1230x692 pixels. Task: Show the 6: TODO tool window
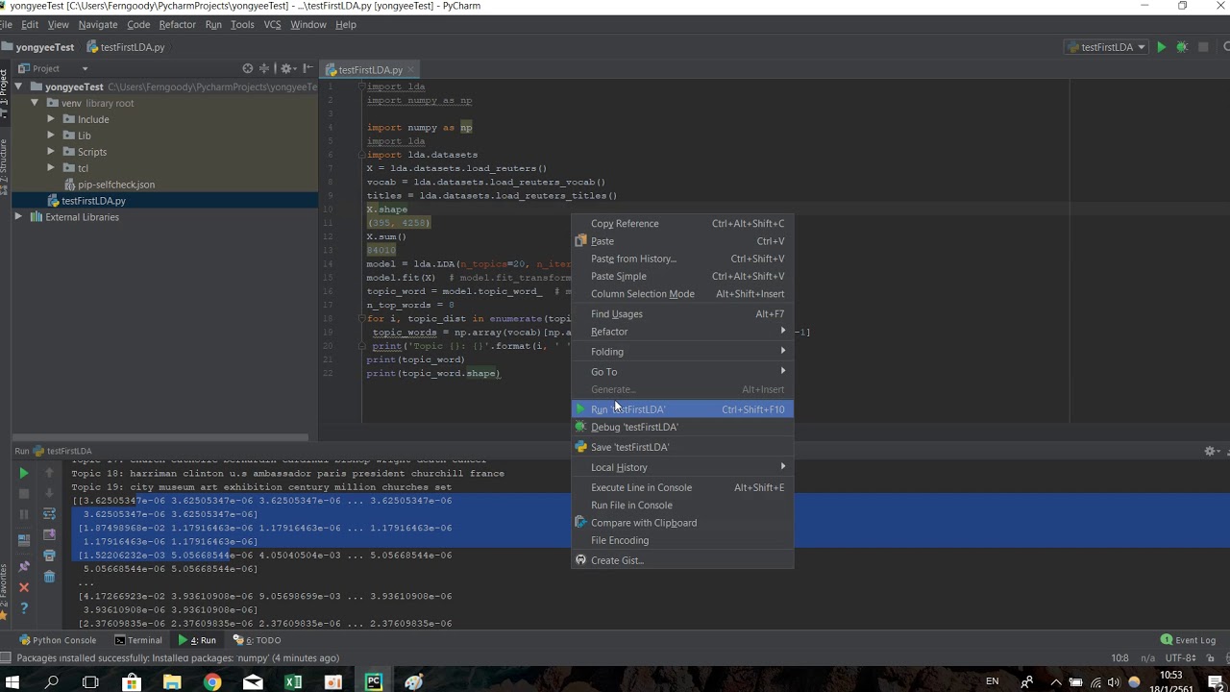coord(257,640)
